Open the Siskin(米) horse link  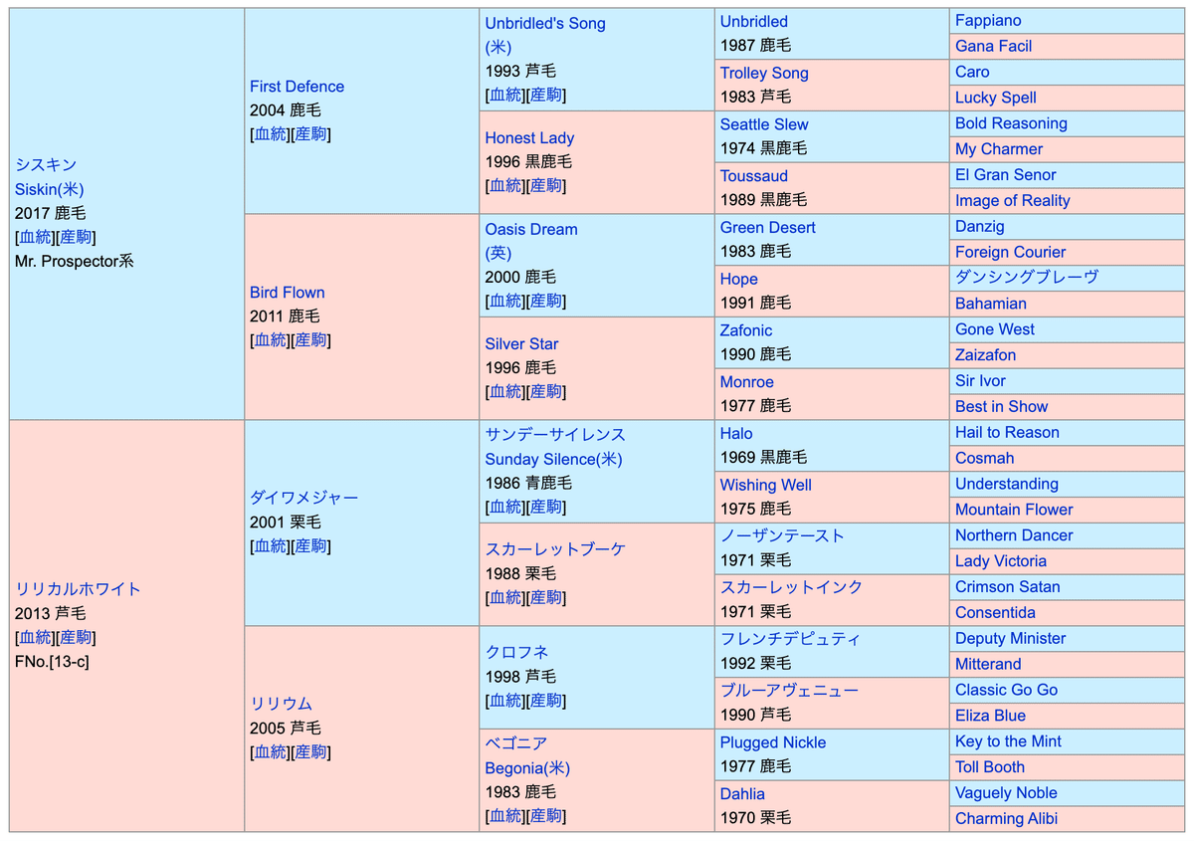[x=49, y=189]
